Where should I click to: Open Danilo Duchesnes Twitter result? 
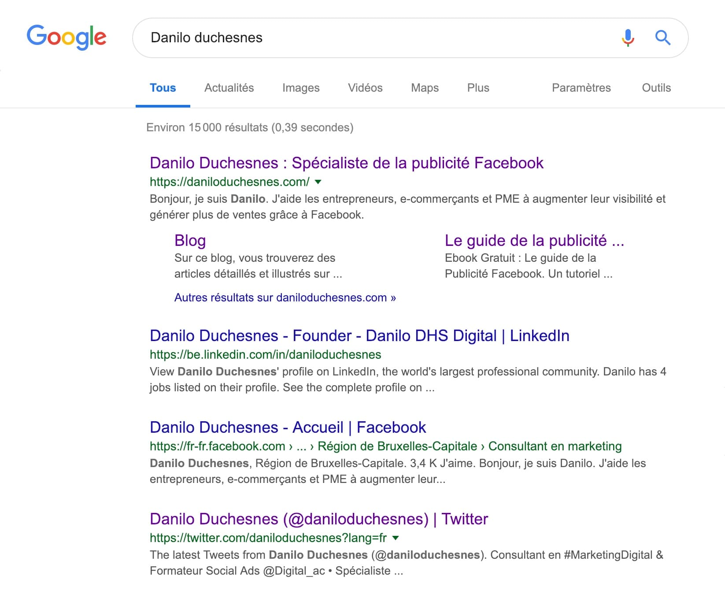(319, 519)
